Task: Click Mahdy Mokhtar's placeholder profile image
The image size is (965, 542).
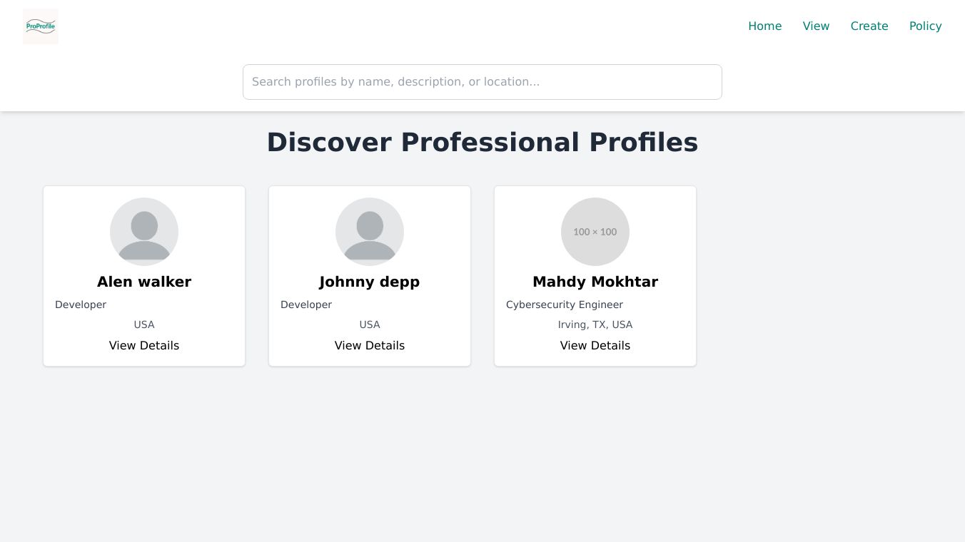Action: [595, 232]
